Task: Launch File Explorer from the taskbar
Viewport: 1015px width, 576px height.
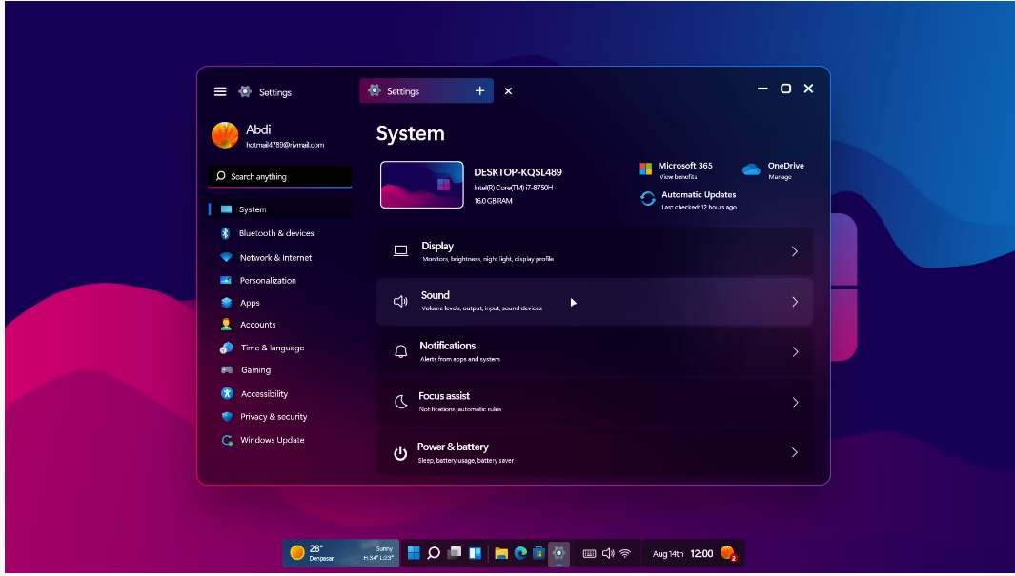Action: [501, 553]
